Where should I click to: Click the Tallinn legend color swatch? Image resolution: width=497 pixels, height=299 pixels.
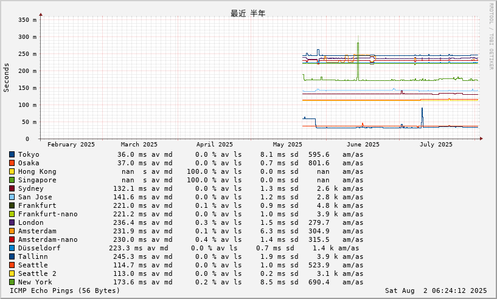click(12, 256)
